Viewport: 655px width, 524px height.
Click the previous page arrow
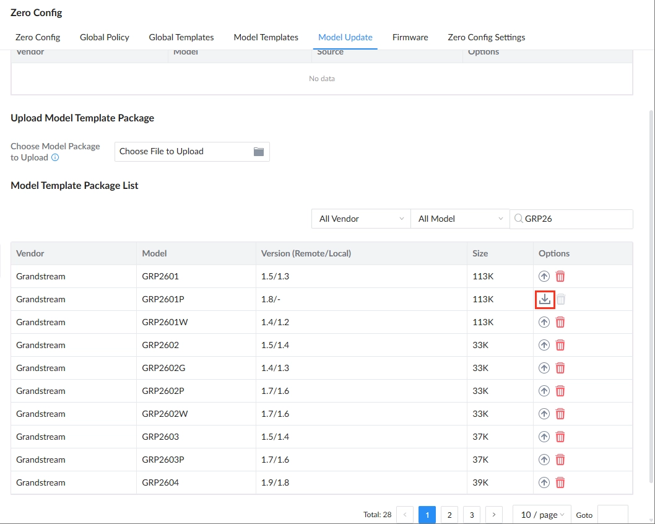(405, 515)
